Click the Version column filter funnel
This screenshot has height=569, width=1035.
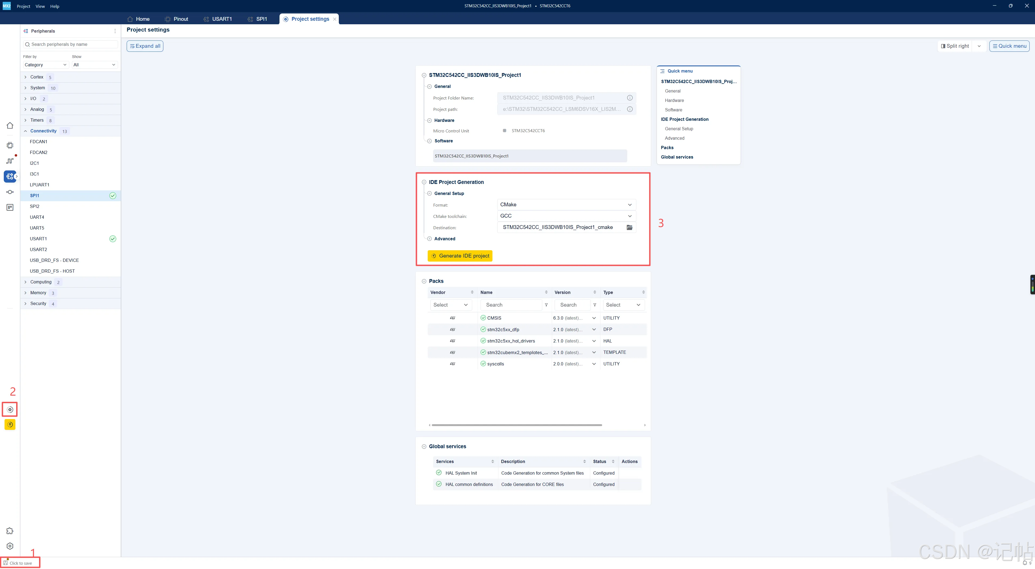click(595, 305)
